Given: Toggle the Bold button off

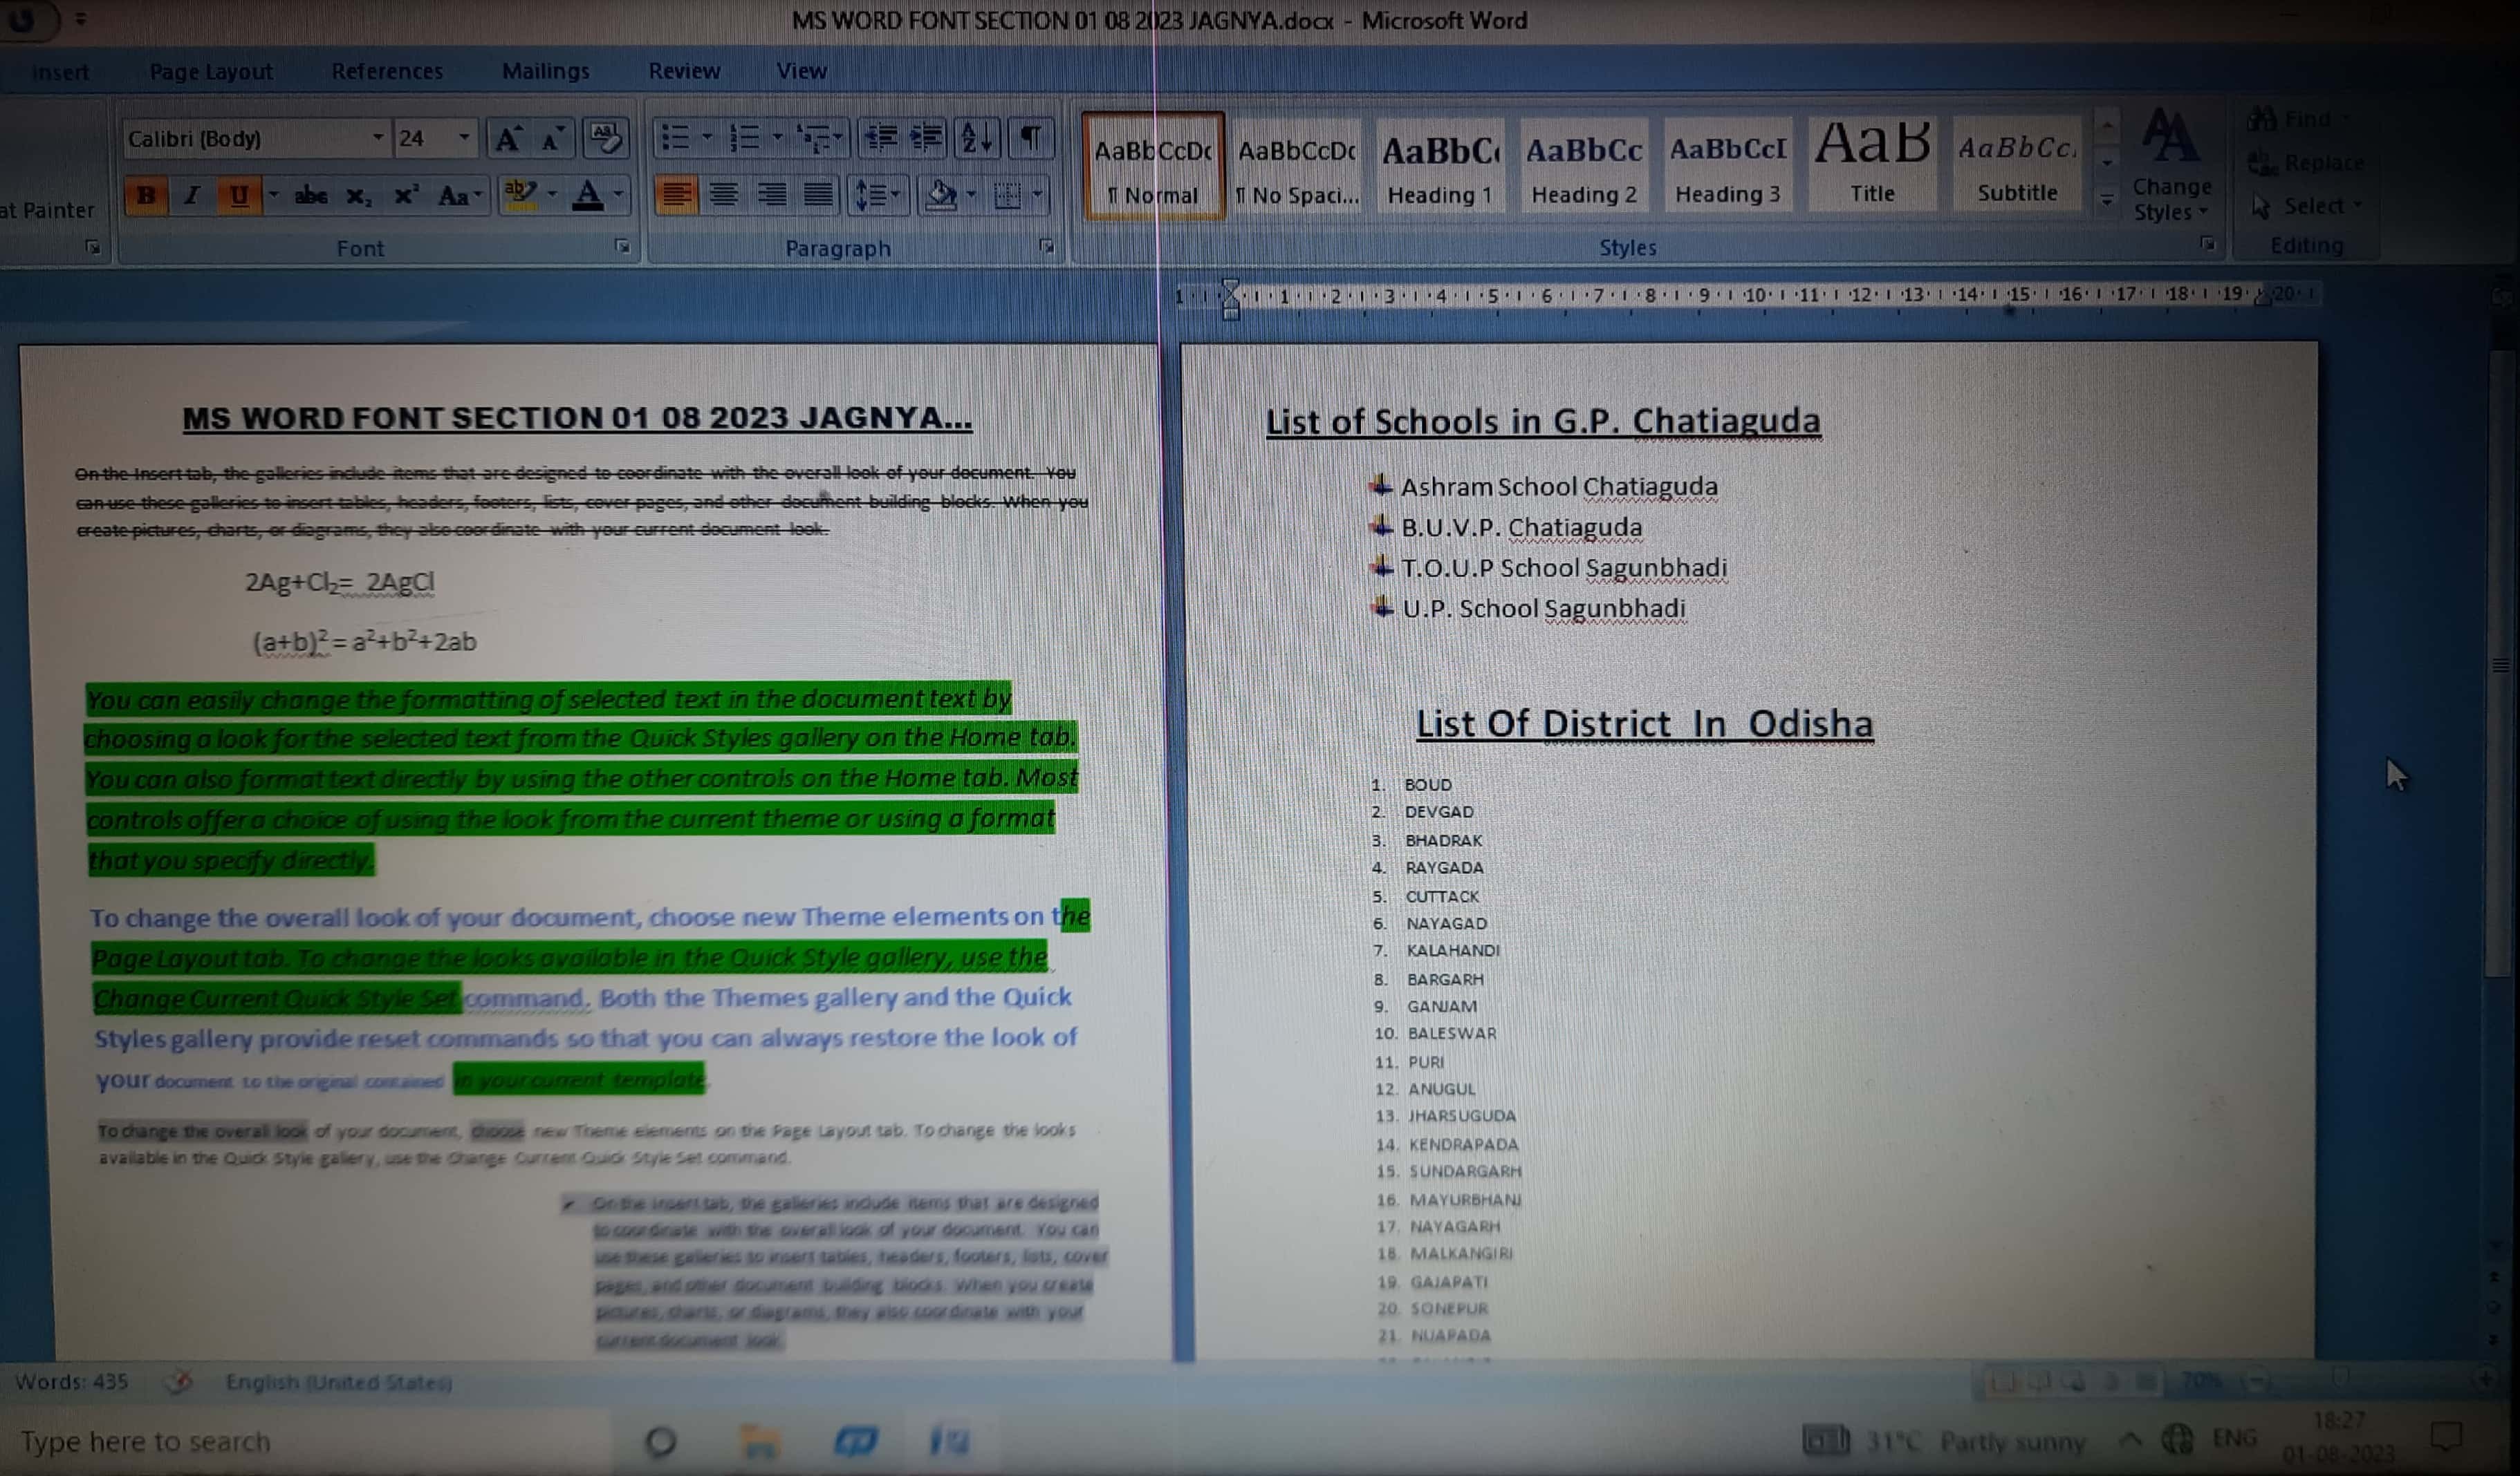Looking at the screenshot, I should (x=147, y=195).
